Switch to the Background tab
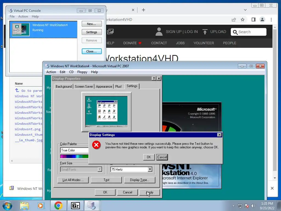Viewport: 281px width, 211px height. click(x=64, y=87)
